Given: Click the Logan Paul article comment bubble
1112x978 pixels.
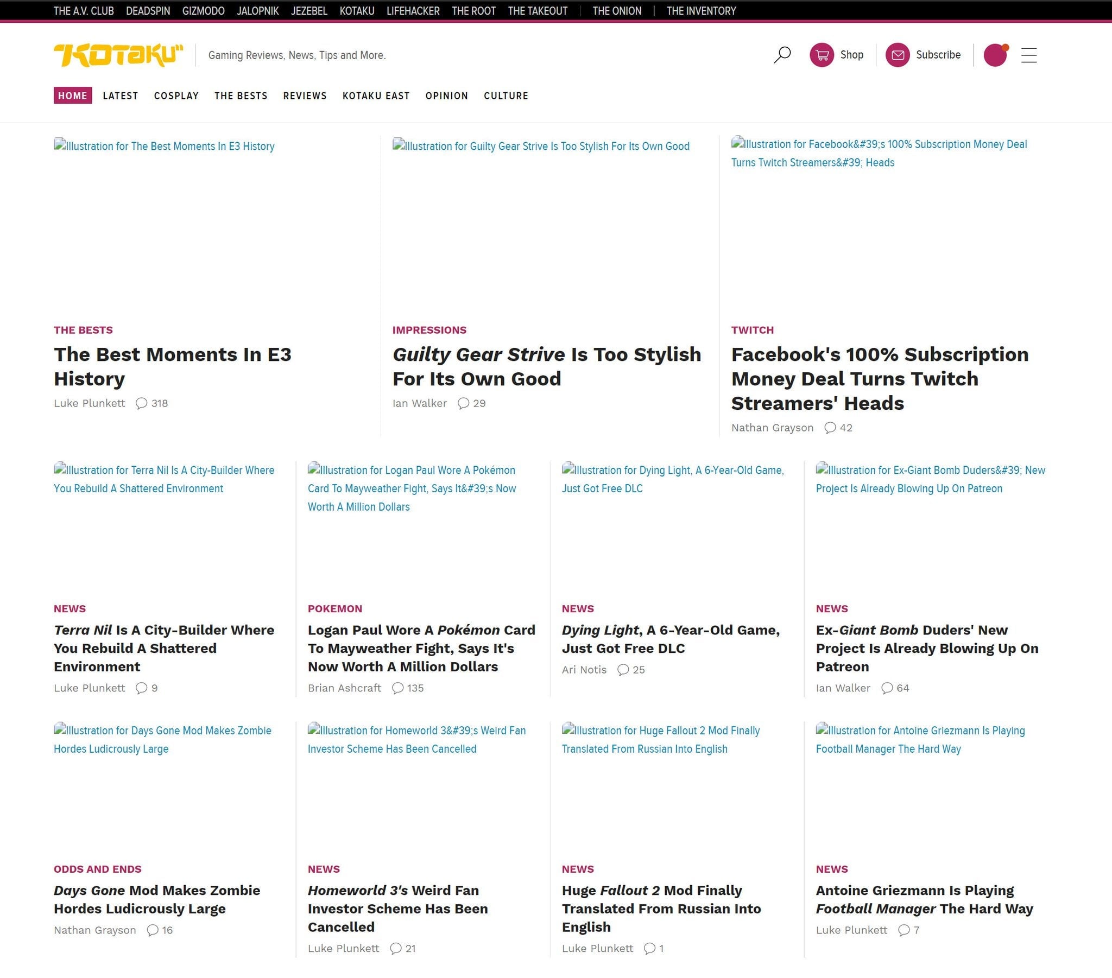Looking at the screenshot, I should 398,688.
